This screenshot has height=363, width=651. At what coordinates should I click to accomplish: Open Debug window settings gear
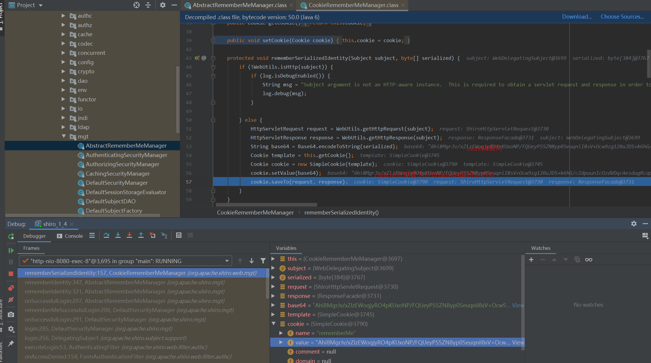pyautogui.click(x=634, y=224)
